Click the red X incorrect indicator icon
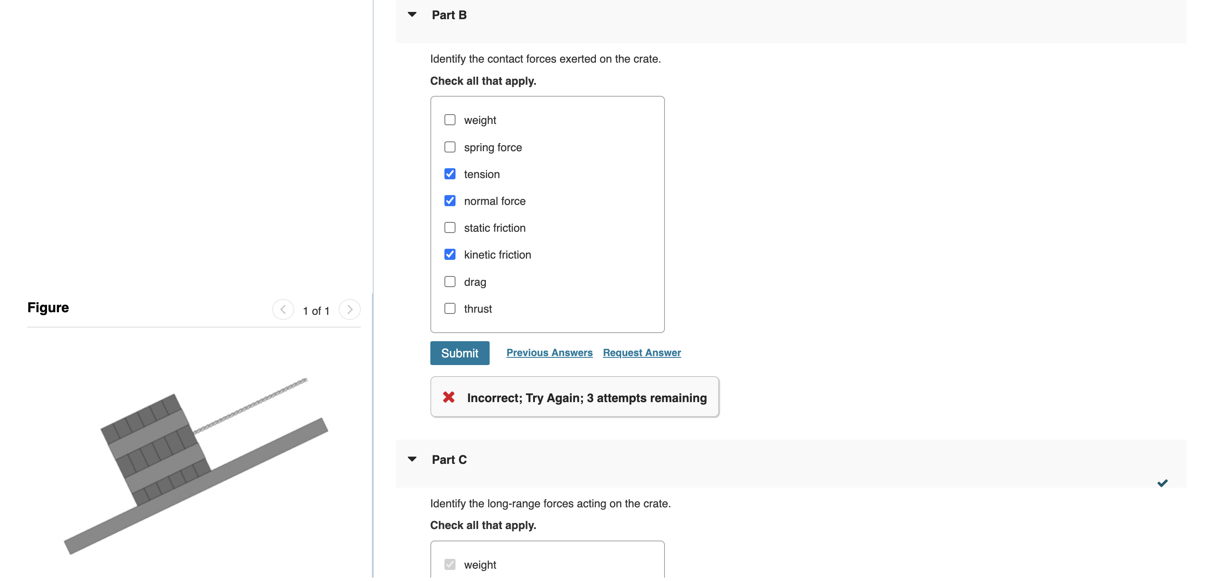Viewport: 1213px width, 581px height. click(x=449, y=397)
